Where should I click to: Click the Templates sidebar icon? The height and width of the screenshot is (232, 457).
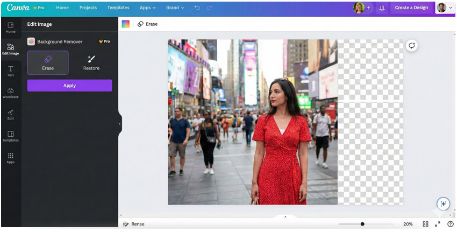click(x=10, y=136)
